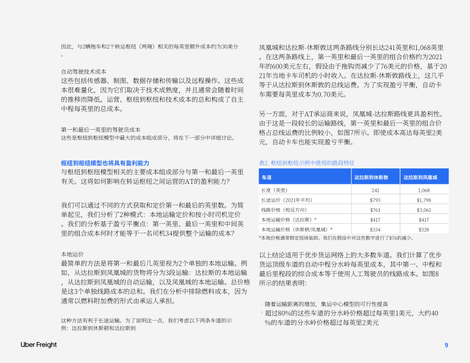Click the sentence 这些是枢纽到枢纽模型中最大的成本组成部分
Viewport: 470px width, 363px height.
coord(148,138)
